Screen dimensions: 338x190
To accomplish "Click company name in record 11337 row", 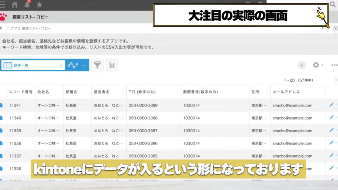I will [48, 156].
